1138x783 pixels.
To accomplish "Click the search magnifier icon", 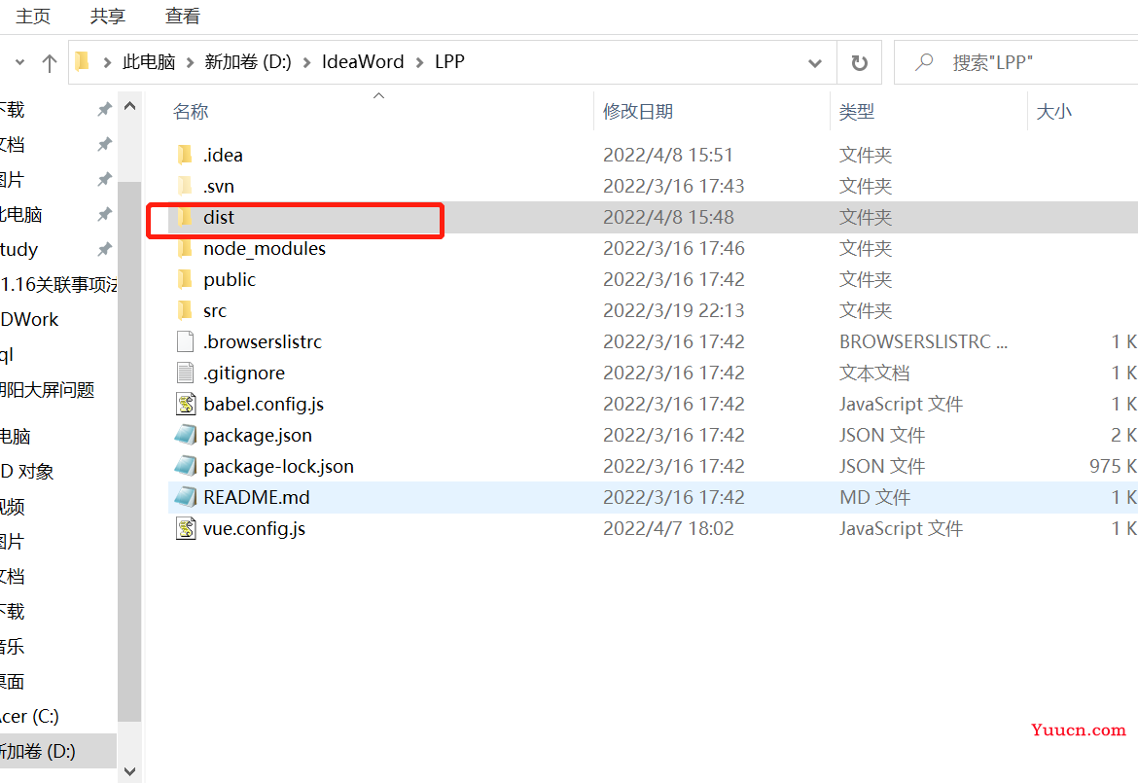I will (x=924, y=62).
